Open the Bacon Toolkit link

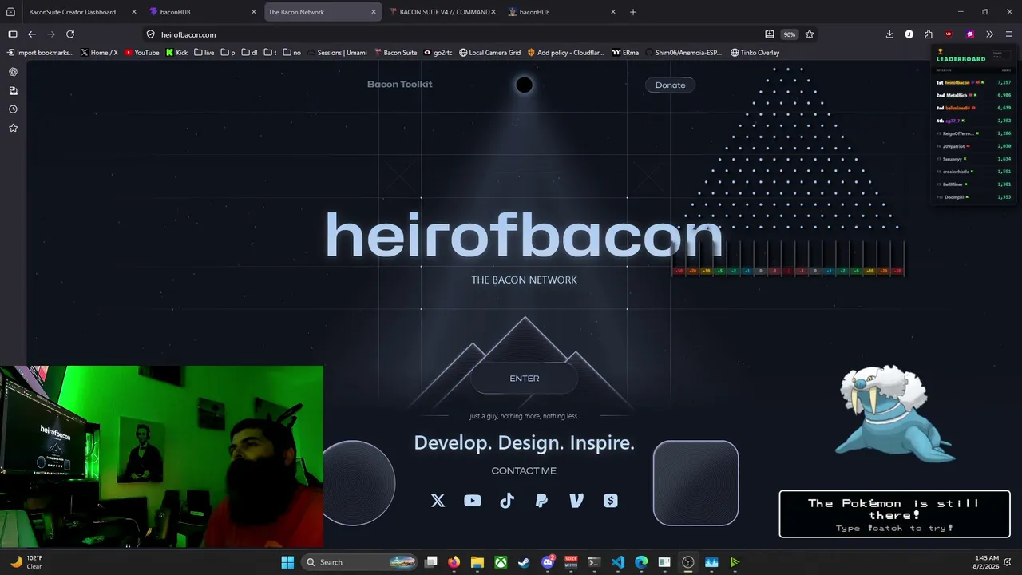click(x=399, y=84)
